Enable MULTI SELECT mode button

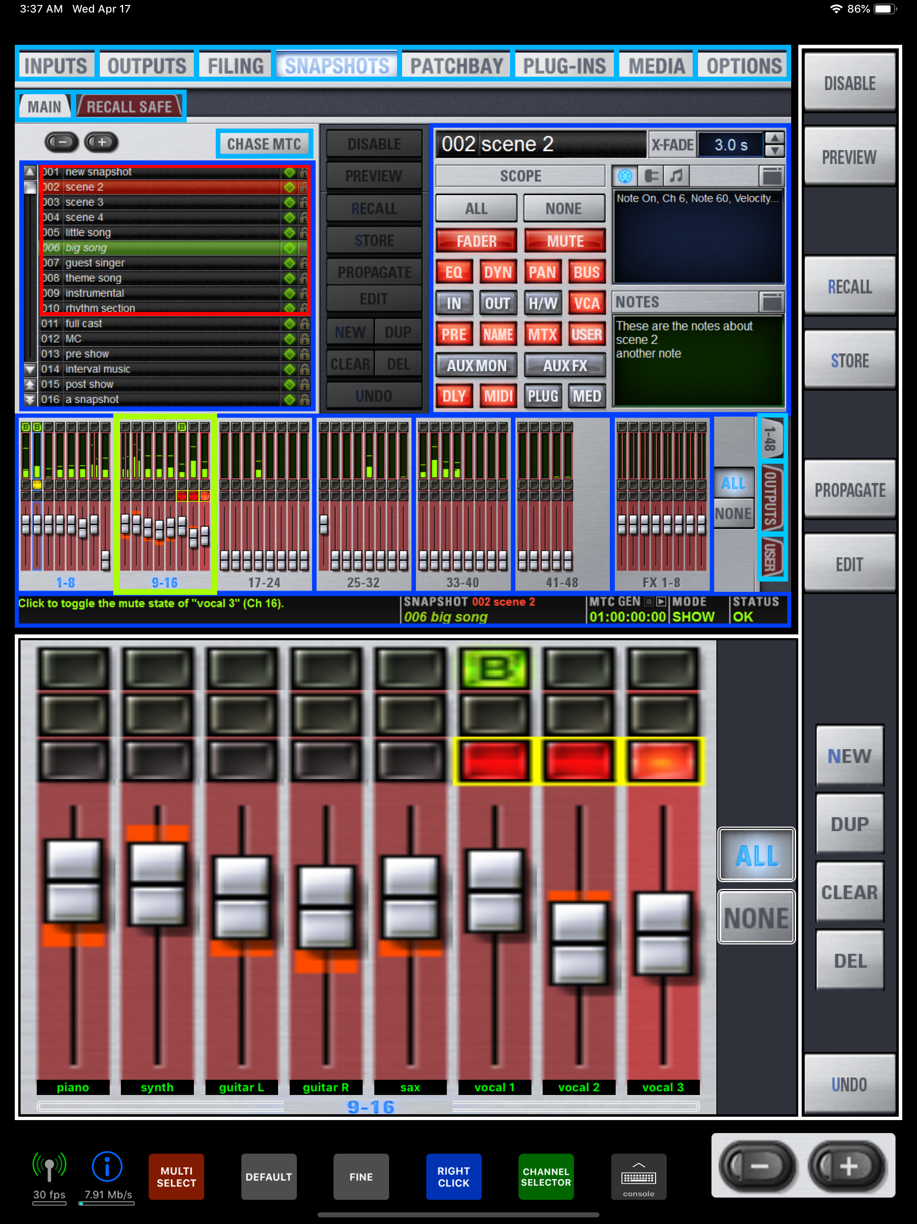pos(176,1177)
